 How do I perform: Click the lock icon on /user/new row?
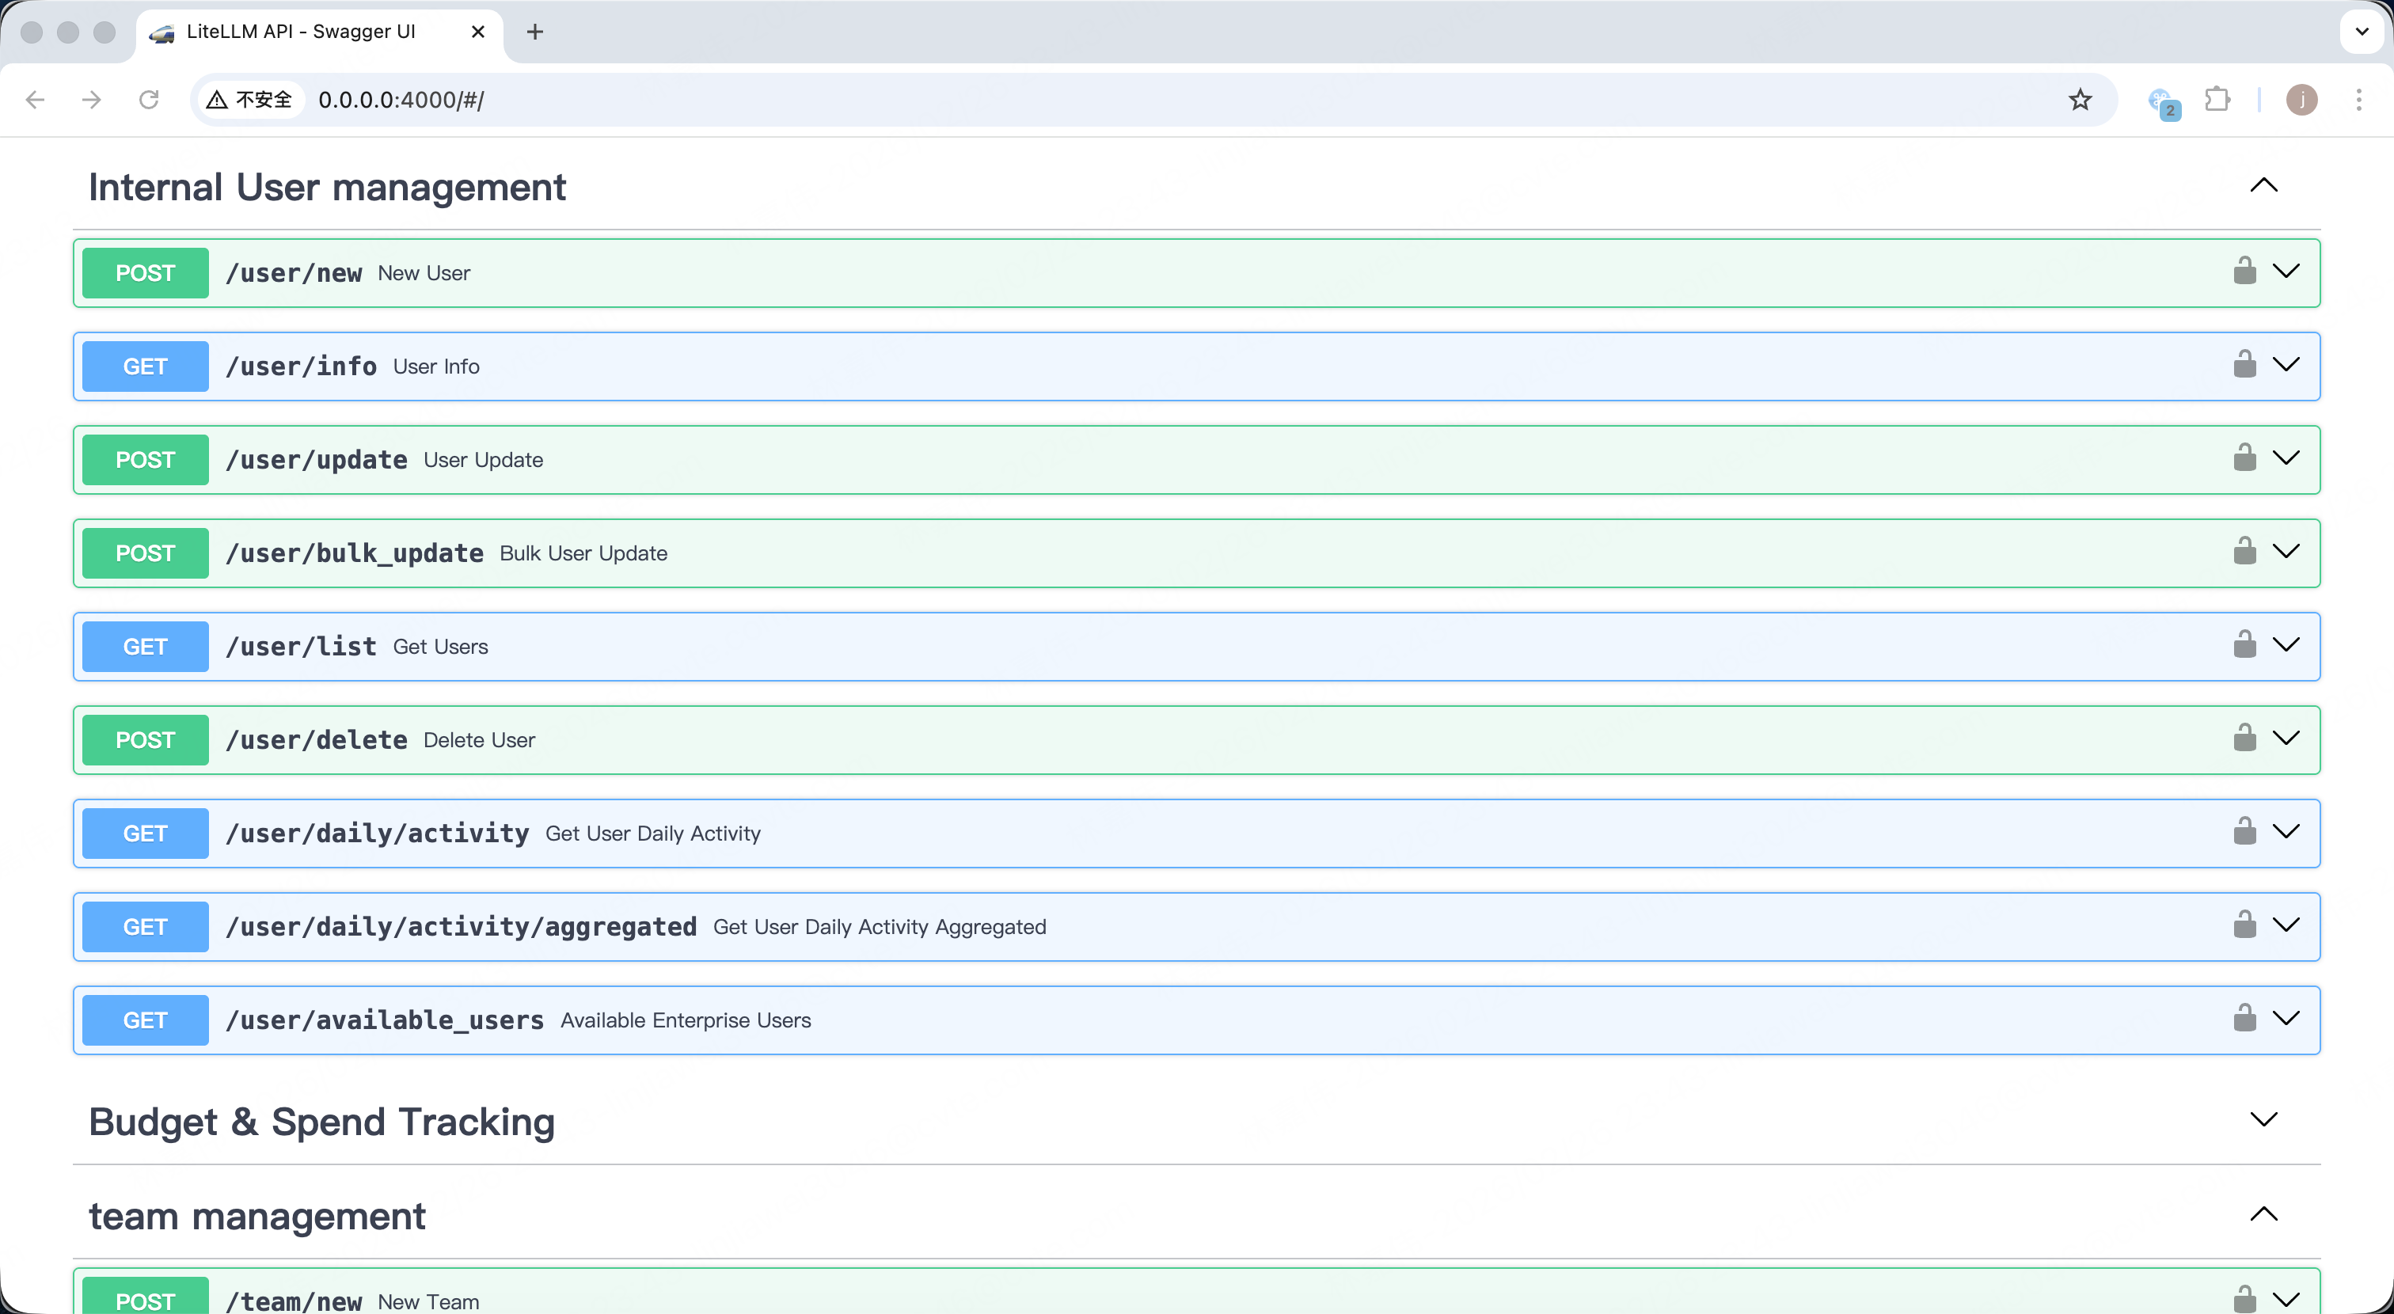(2244, 272)
